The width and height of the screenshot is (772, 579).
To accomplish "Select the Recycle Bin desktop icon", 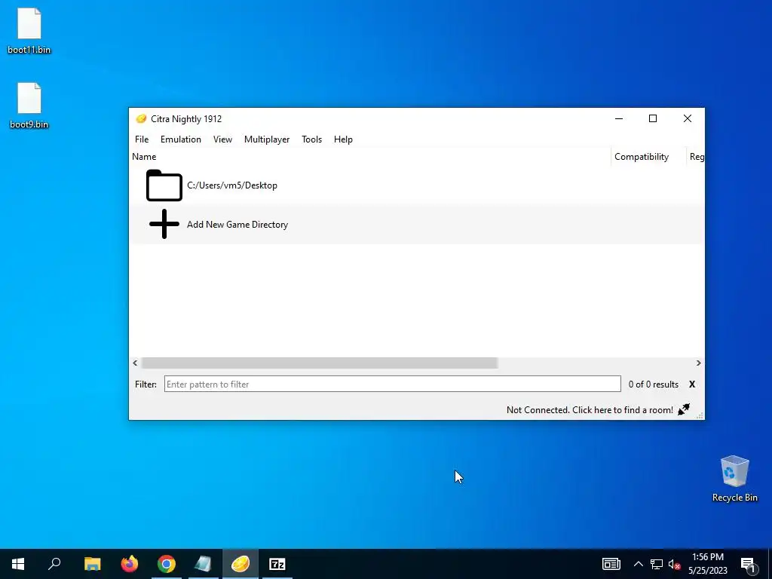I will click(734, 479).
